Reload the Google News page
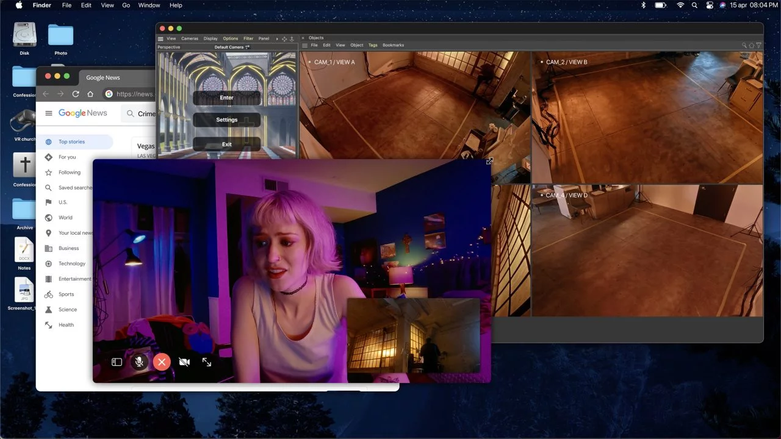 coord(76,94)
